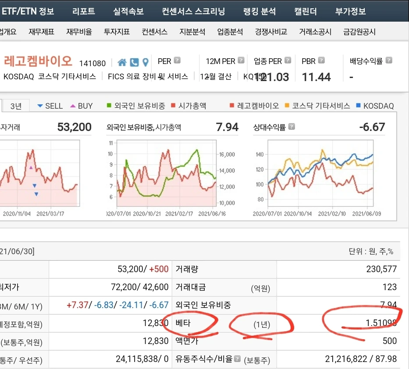409x369 pixels.
Task: Switch to the 거래소공시 tab
Action: [315, 32]
